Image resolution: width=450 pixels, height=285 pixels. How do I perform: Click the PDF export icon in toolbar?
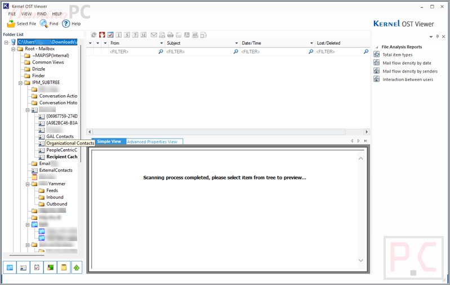[187, 35]
